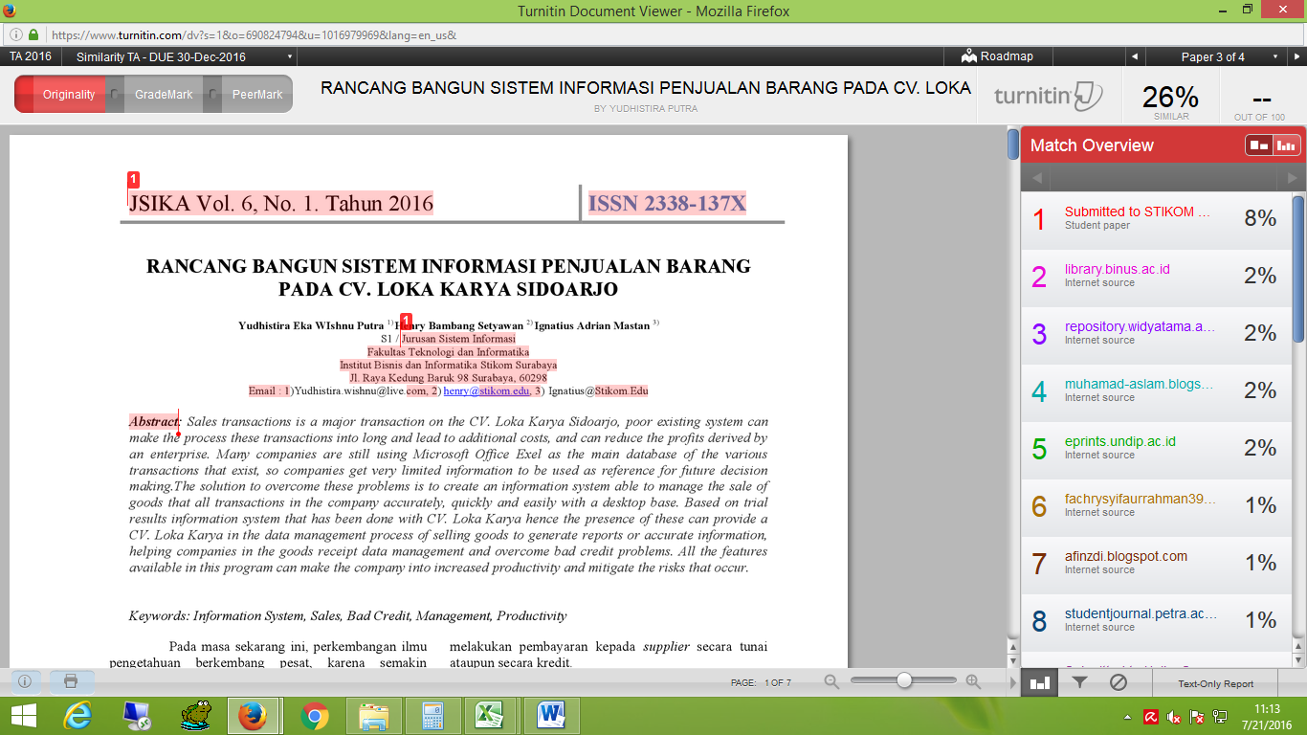This screenshot has width=1307, height=735.
Task: Click the print document icon
Action: (71, 681)
